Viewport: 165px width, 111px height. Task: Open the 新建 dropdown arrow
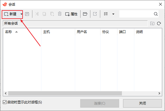pos(21,14)
